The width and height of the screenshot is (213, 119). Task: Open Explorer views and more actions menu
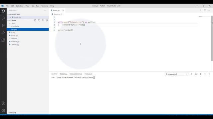pos(45,10)
